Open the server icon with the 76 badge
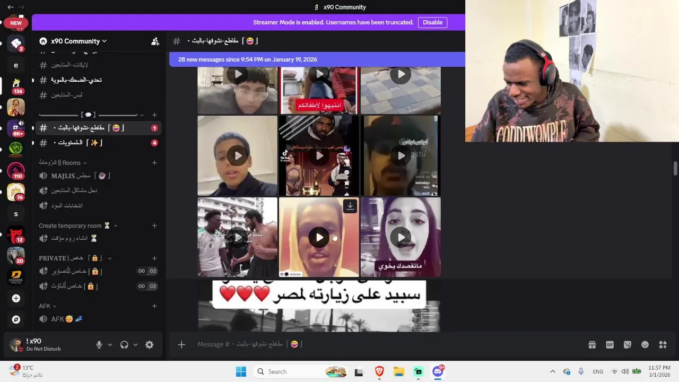Screen dimensions: 679x382 16,192
